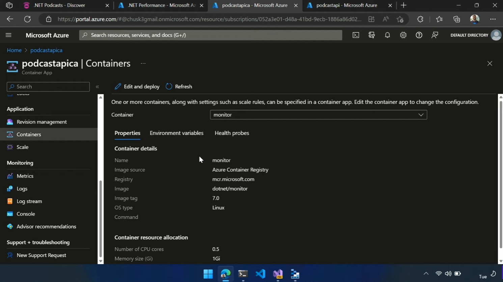The image size is (503, 282).
Task: Collapse the left navigation sidebar
Action: [x=97, y=87]
